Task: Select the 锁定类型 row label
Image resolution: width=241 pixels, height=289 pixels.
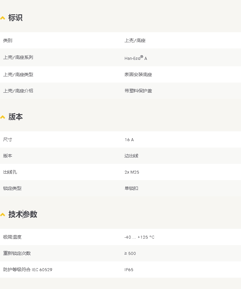Action: (12, 188)
